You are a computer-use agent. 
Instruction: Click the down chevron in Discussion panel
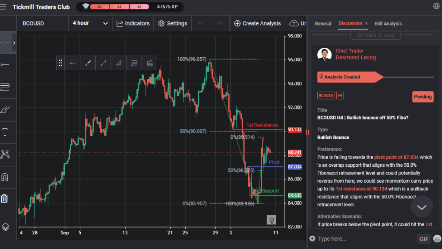pos(421,206)
